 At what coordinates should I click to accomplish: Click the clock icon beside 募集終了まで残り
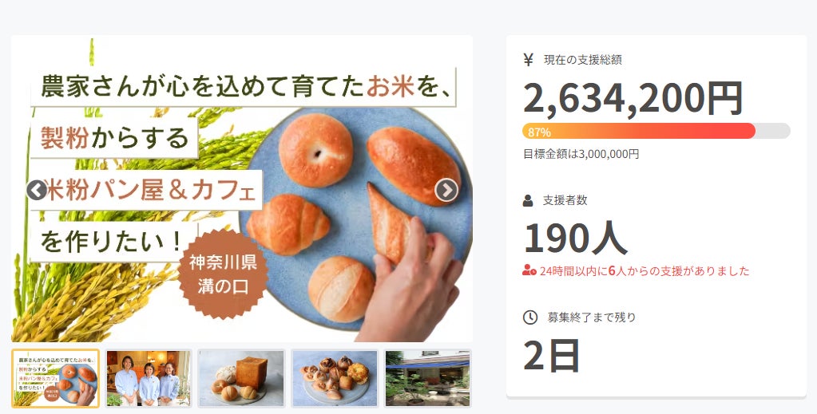(530, 317)
